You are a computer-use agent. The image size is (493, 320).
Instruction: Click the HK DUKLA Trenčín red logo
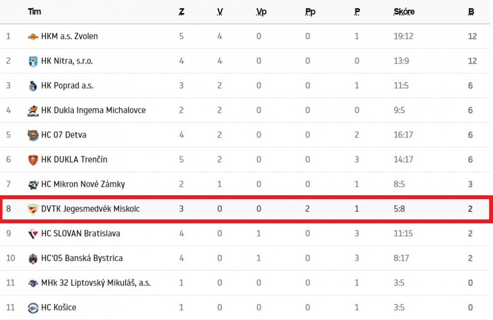point(33,160)
